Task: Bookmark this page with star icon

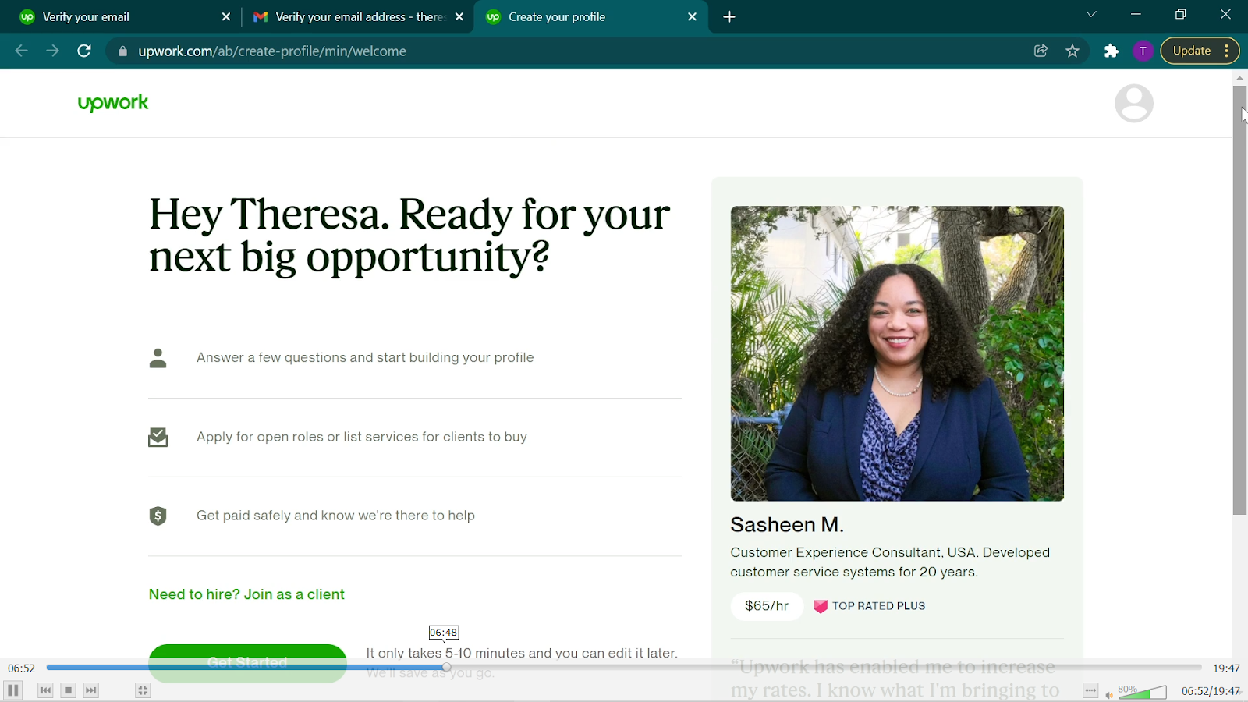Action: coord(1072,51)
